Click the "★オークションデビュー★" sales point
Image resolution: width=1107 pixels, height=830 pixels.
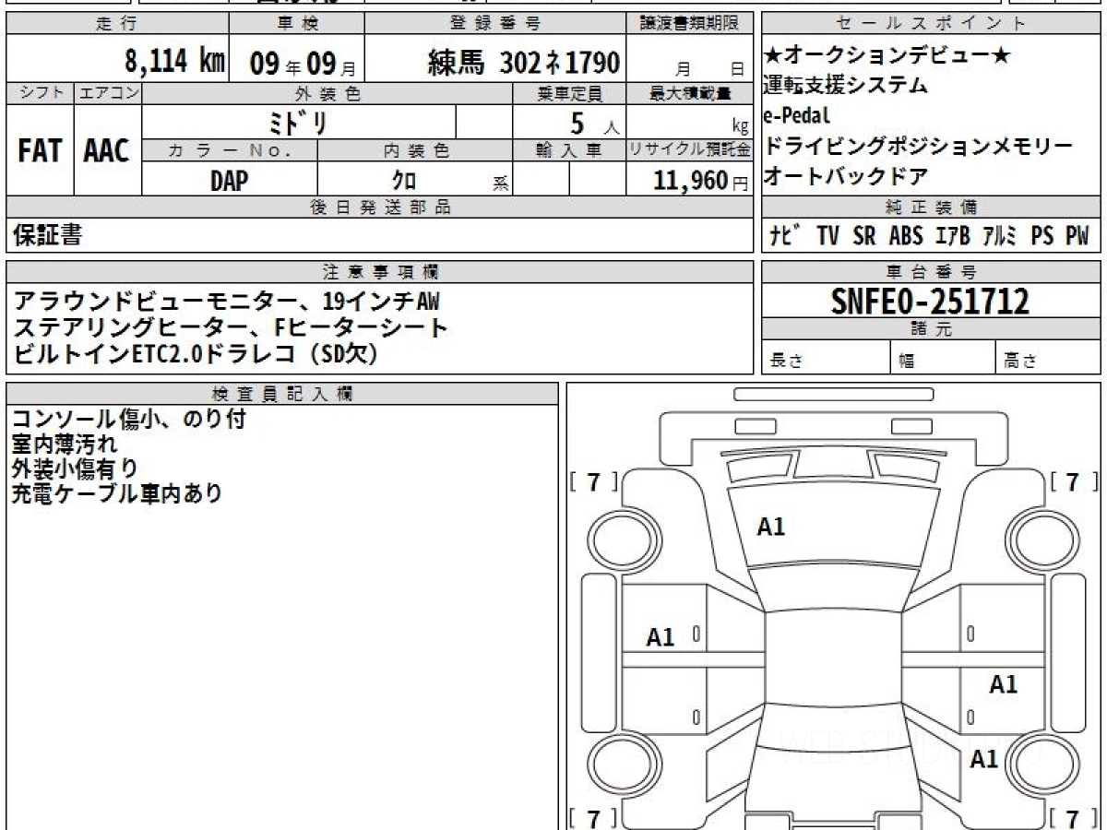pyautogui.click(x=887, y=56)
